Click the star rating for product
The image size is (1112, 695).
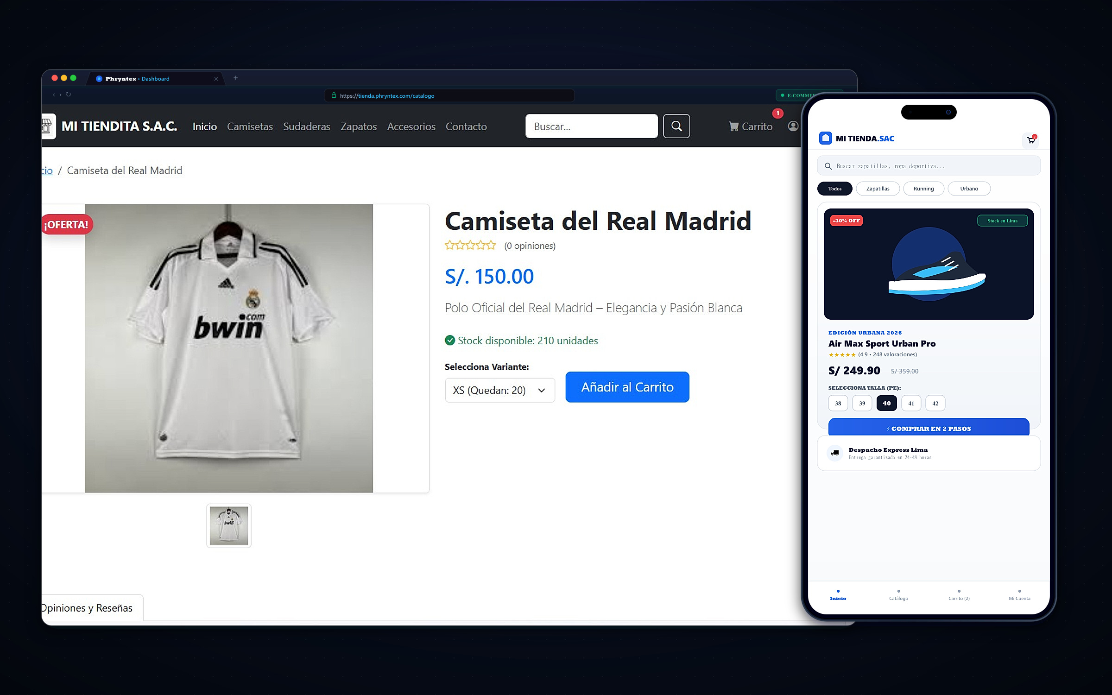(470, 246)
